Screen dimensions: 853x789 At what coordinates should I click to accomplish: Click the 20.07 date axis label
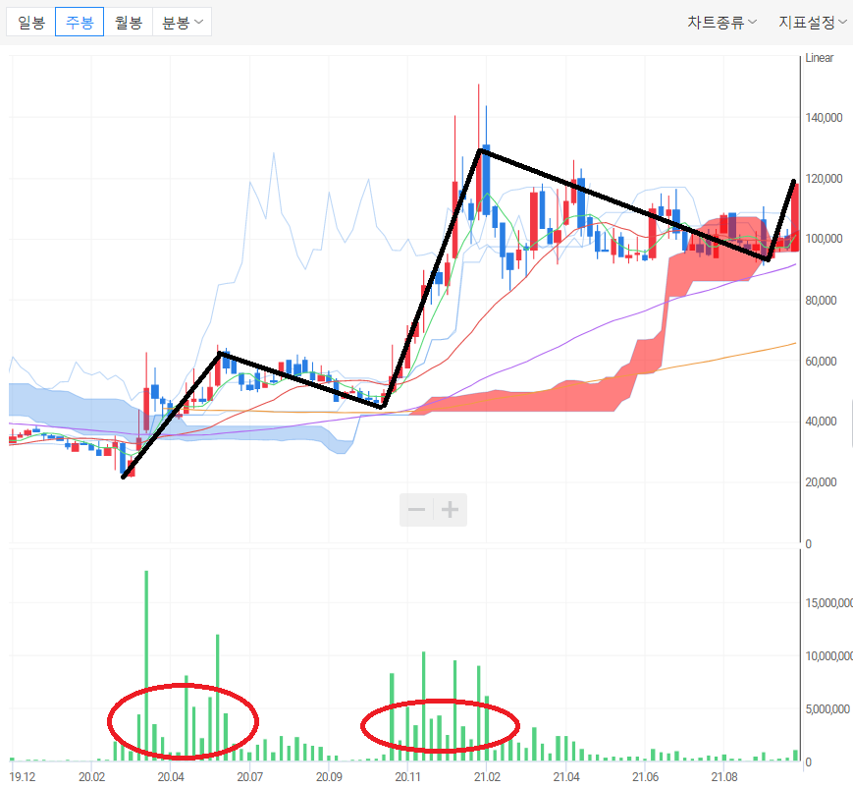pyautogui.click(x=249, y=777)
